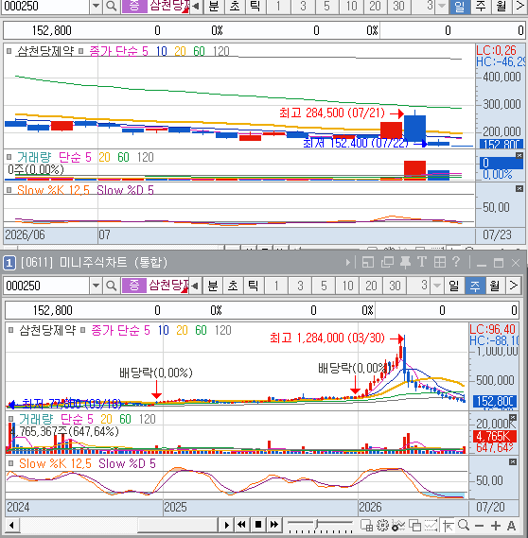
Task: Click the overlapping windows icon in title bar
Action: [387, 263]
